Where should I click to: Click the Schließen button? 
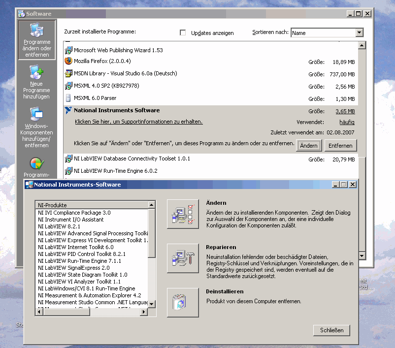[x=331, y=330]
